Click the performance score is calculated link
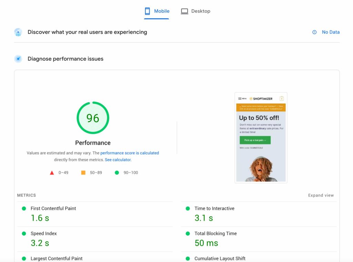The width and height of the screenshot is (353, 262). [x=129, y=153]
